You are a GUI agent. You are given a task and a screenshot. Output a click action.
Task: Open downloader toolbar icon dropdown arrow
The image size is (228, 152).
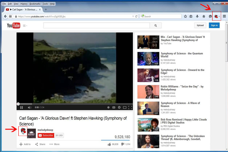click(219, 16)
